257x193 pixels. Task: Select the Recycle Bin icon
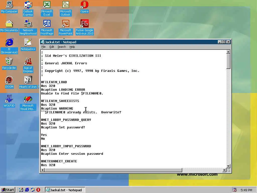[9, 64]
